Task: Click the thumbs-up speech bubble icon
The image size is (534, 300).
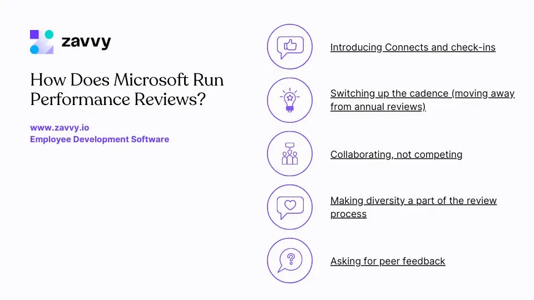Action: [x=290, y=47]
